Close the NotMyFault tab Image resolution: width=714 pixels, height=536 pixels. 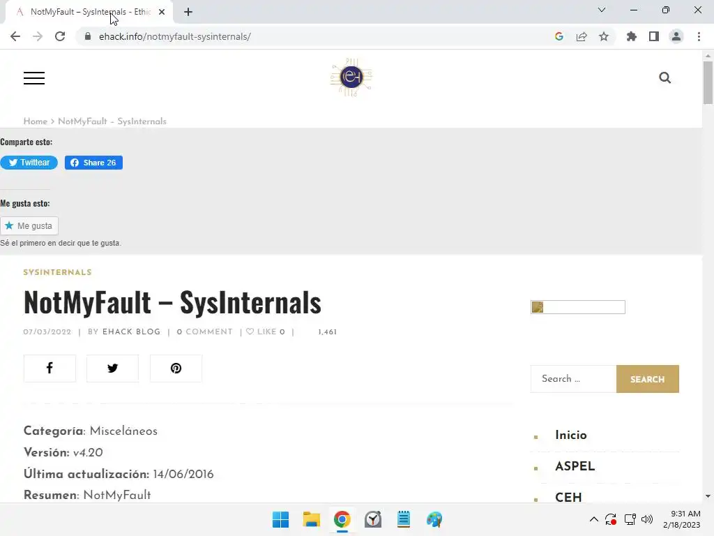coord(162,12)
